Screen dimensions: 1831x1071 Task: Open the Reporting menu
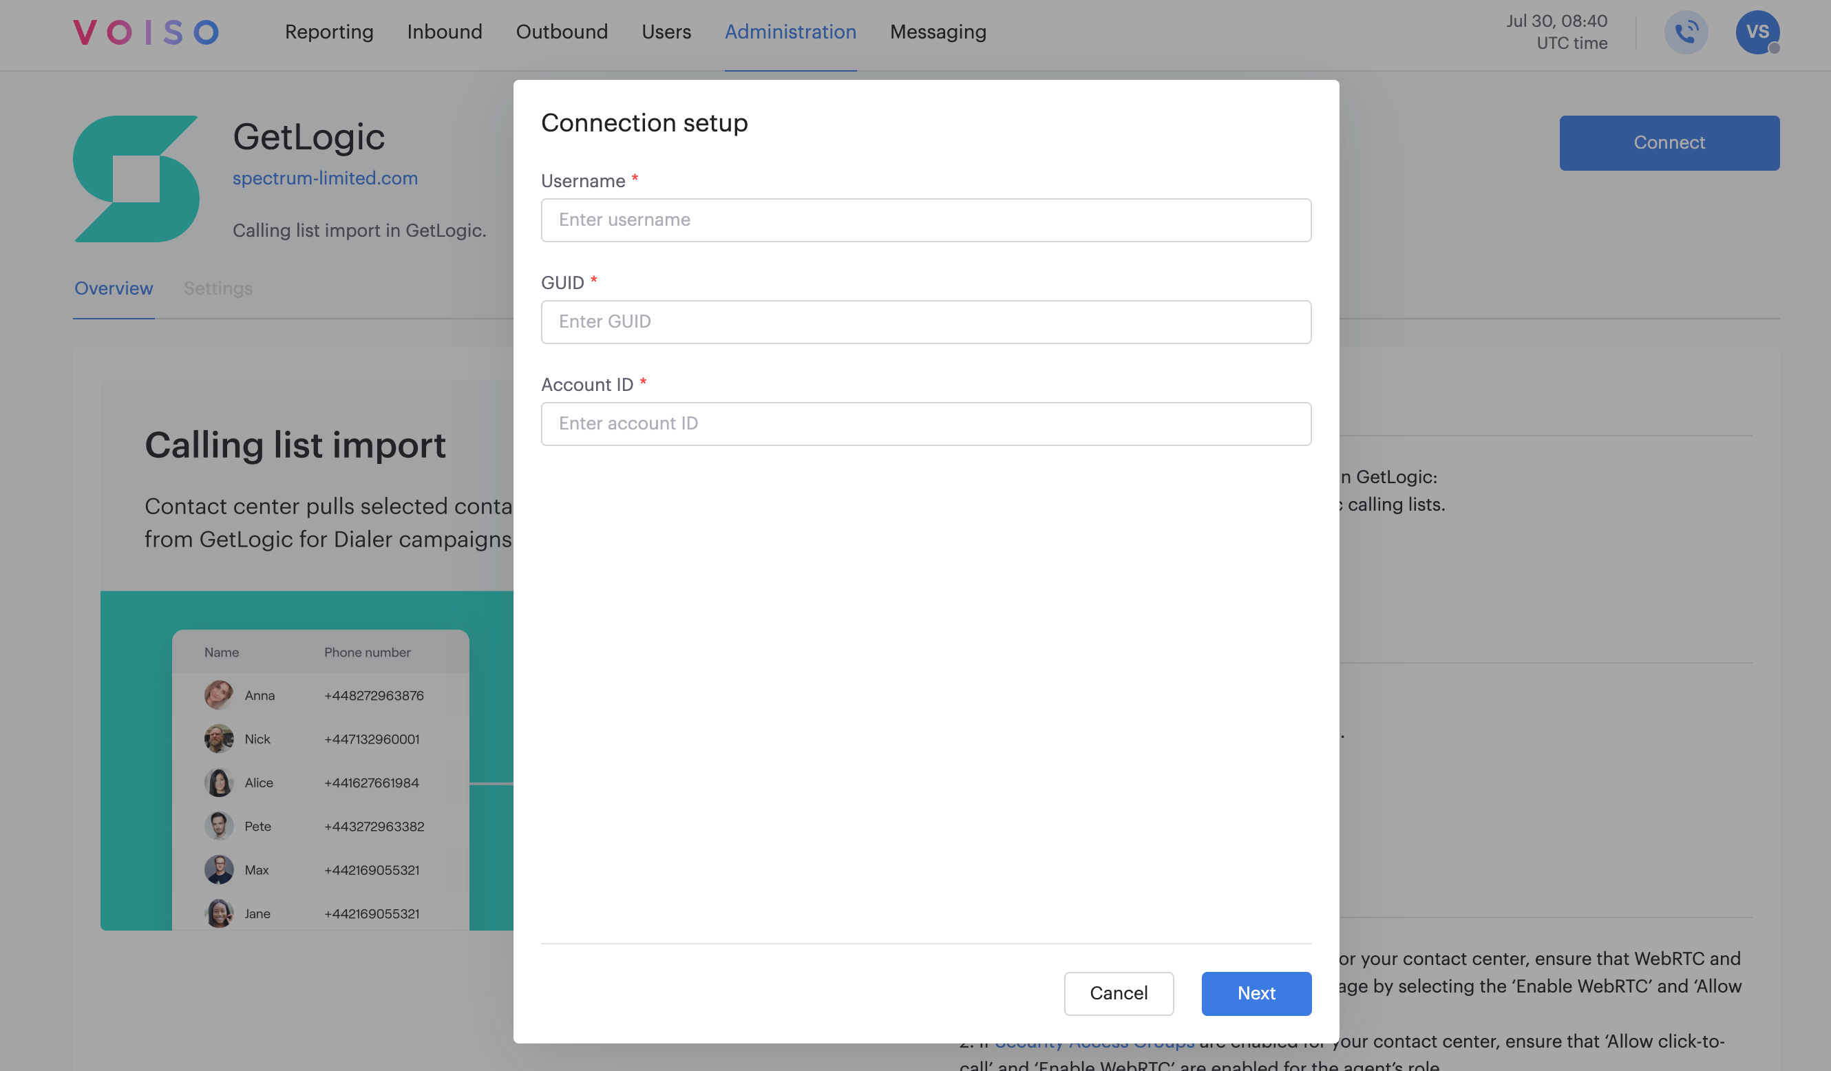(x=329, y=32)
